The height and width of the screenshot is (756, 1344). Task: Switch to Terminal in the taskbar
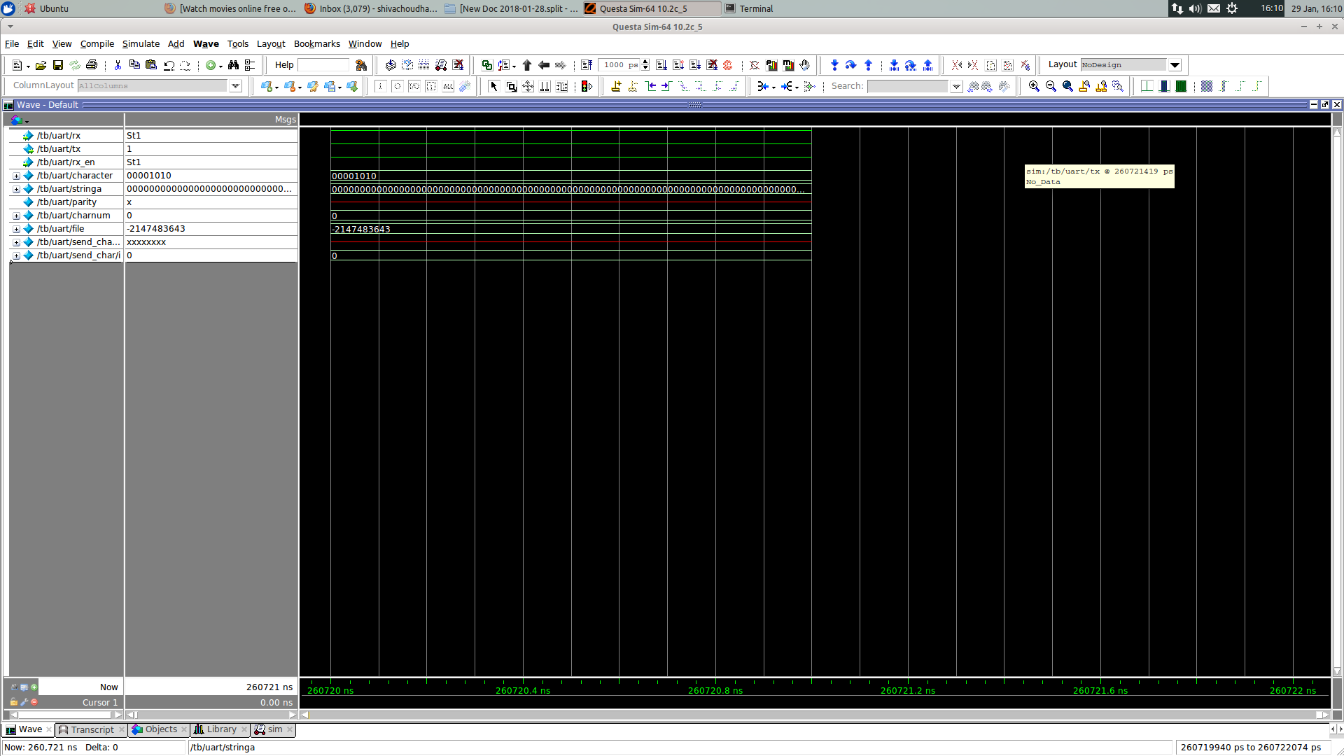point(748,8)
